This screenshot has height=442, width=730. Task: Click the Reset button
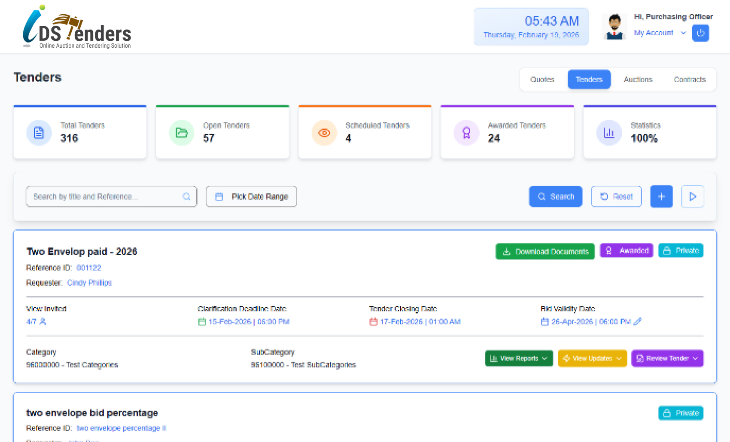[616, 197]
